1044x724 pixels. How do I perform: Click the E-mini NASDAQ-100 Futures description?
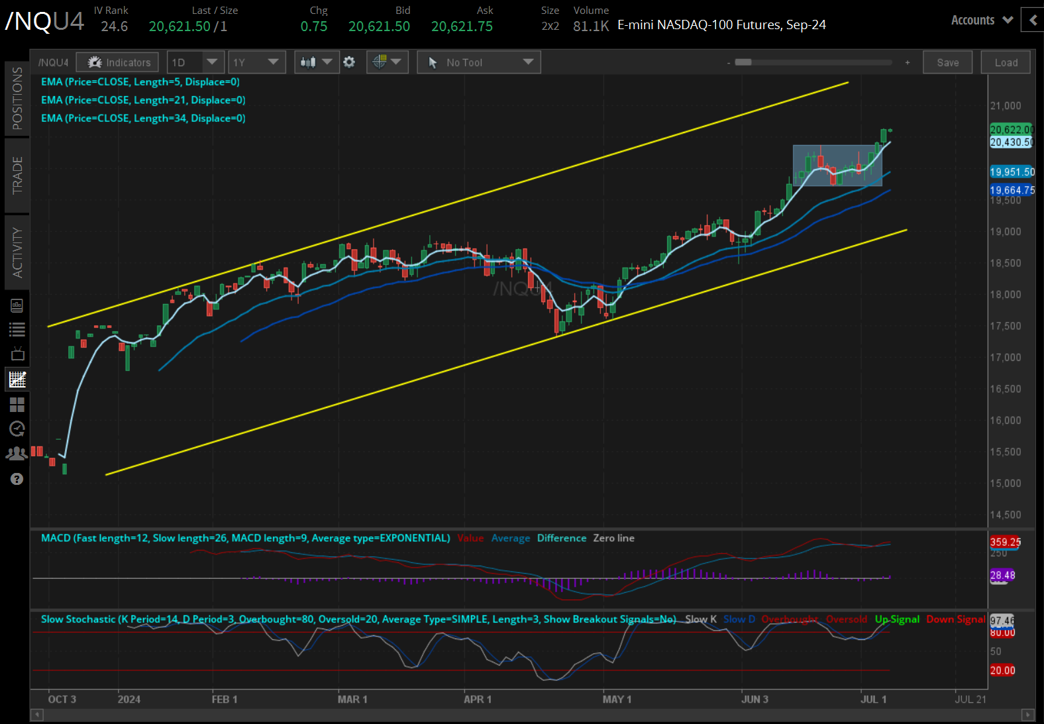click(x=721, y=25)
